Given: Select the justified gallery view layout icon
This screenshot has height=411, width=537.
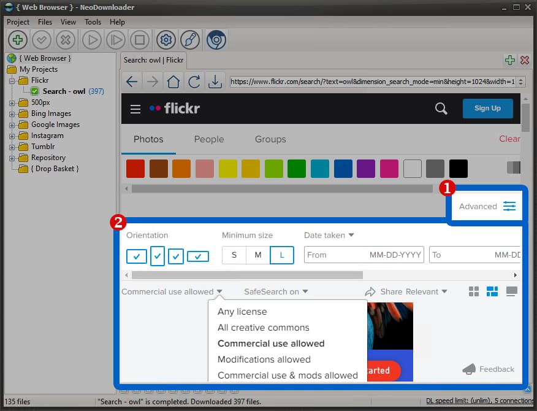Looking at the screenshot, I should point(492,291).
